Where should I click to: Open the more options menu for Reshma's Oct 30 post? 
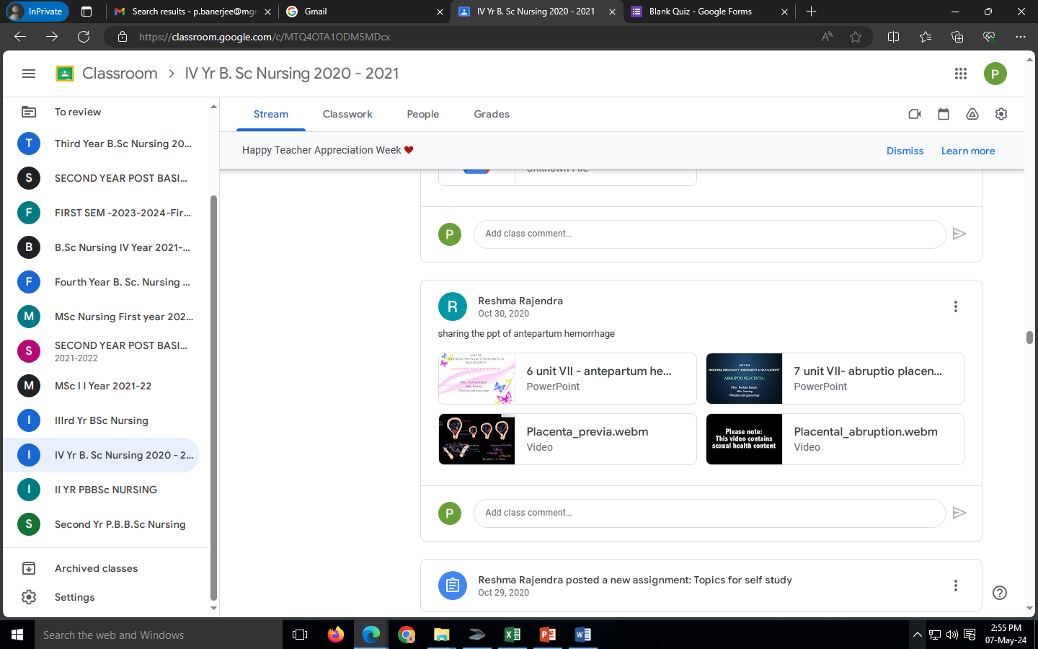tap(956, 306)
